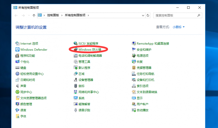
Task: Open the 电源选项 icon
Action: click(134, 55)
